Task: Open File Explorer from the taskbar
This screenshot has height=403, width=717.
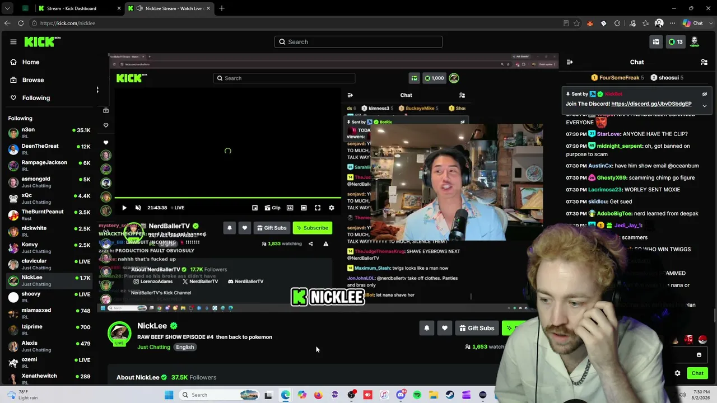Action: point(434,395)
